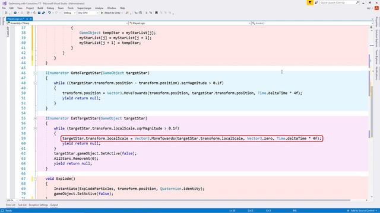
Task: Click the feedback icon beside Quick Launch
Action: tap(316, 2)
